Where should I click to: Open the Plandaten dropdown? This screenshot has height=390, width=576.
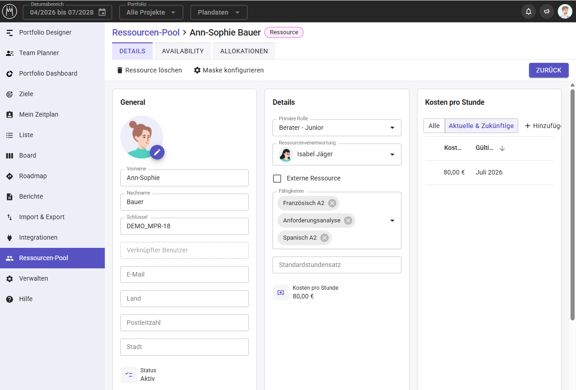[x=219, y=12]
